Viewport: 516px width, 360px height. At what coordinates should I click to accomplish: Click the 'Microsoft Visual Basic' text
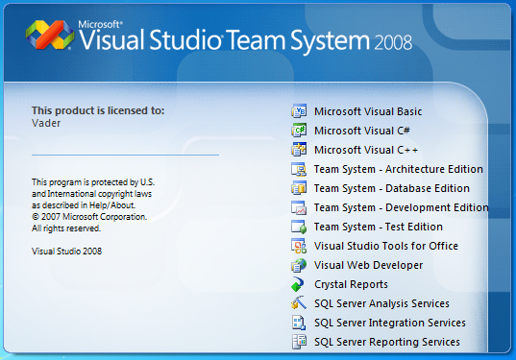[368, 111]
